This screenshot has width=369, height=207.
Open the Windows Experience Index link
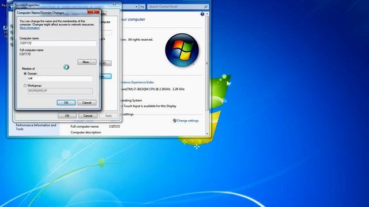[x=137, y=82]
